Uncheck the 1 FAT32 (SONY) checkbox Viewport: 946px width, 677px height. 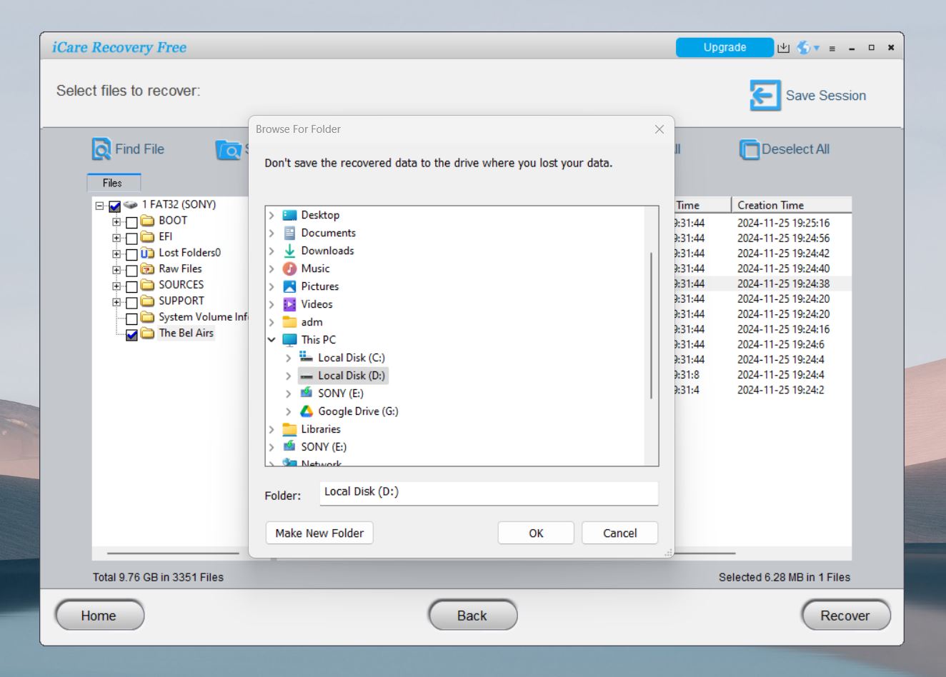click(x=114, y=207)
